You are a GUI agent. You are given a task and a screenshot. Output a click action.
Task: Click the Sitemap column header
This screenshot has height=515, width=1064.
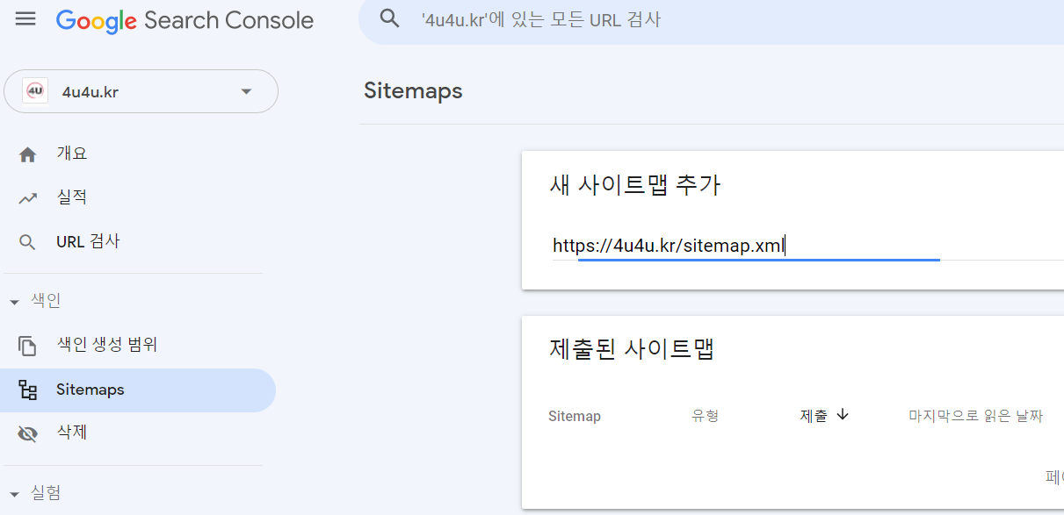point(575,415)
